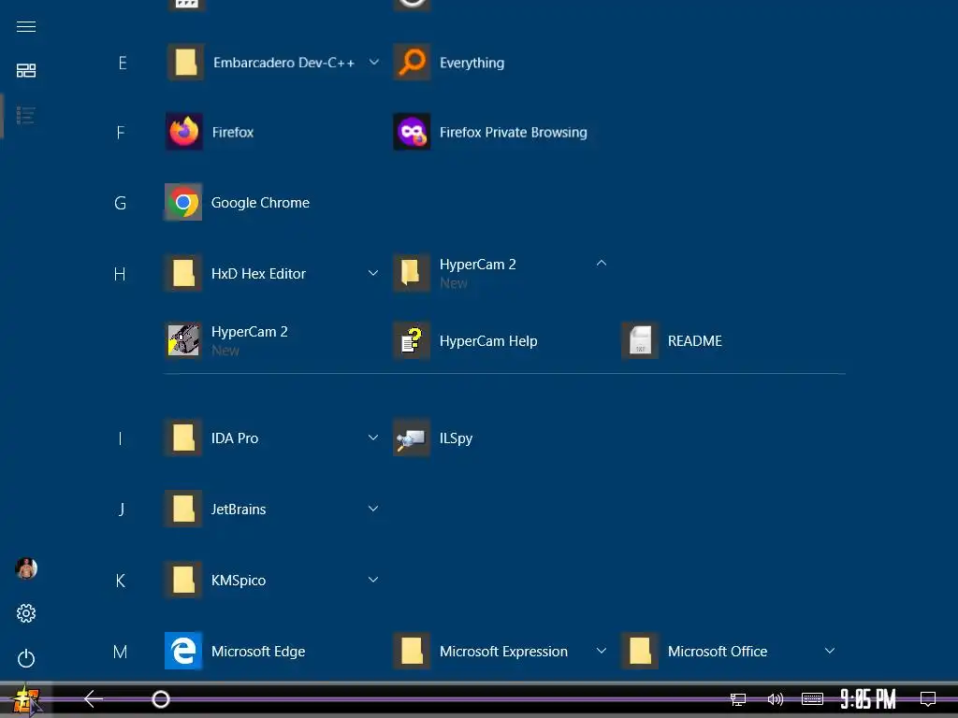The height and width of the screenshot is (718, 958).
Task: Click the HyperCam Help label
Action: point(488,340)
